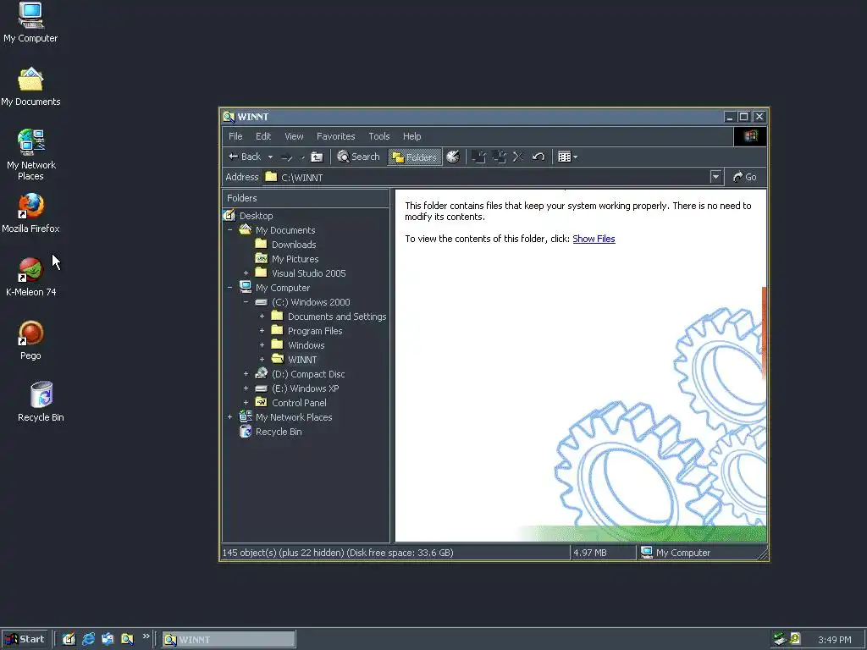Select the Pego desktop shortcut

tap(30, 340)
